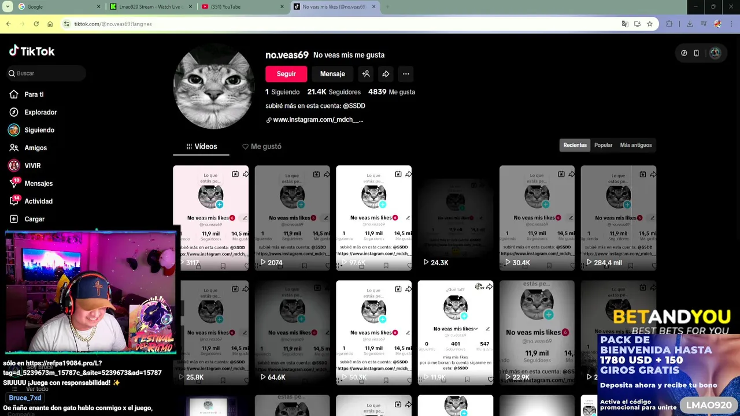Open the video with 30.4K views

point(537,218)
